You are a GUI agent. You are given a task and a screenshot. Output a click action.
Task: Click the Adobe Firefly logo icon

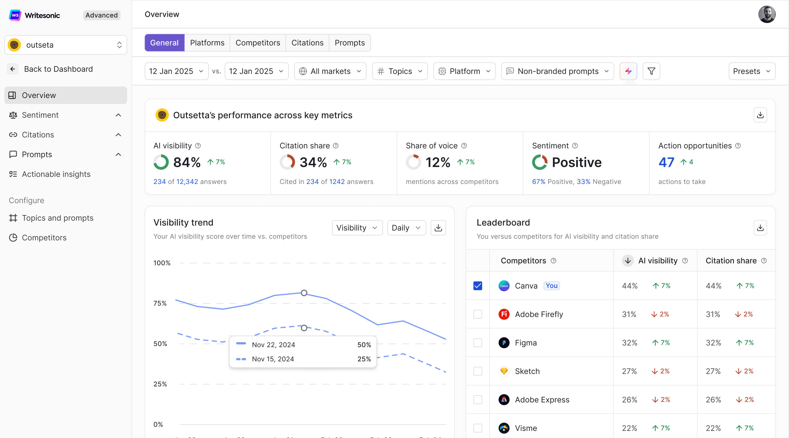tap(504, 314)
